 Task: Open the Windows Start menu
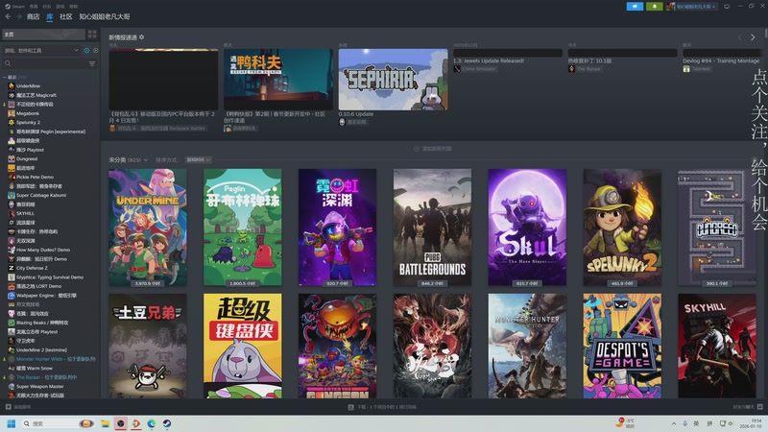(11, 423)
